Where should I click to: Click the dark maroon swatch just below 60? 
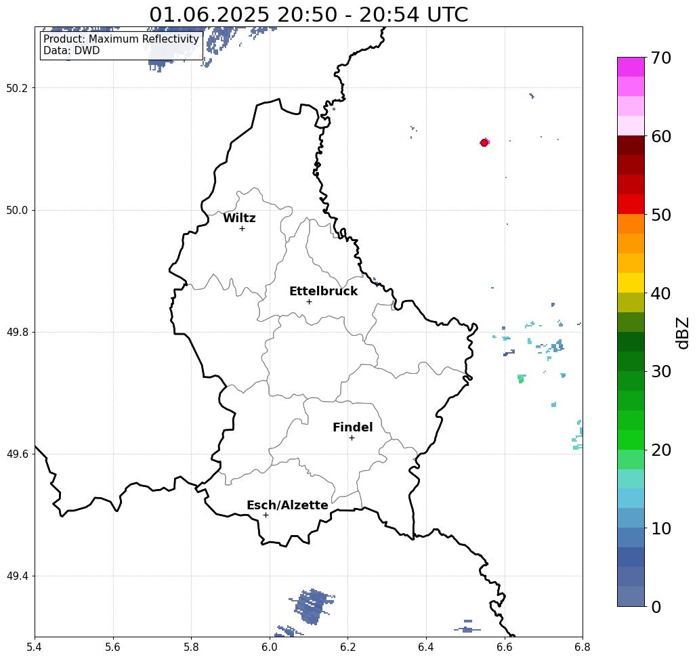point(631,146)
